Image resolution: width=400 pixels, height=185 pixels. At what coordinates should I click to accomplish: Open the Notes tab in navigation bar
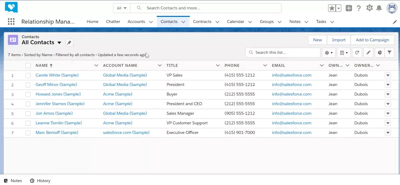295,22
